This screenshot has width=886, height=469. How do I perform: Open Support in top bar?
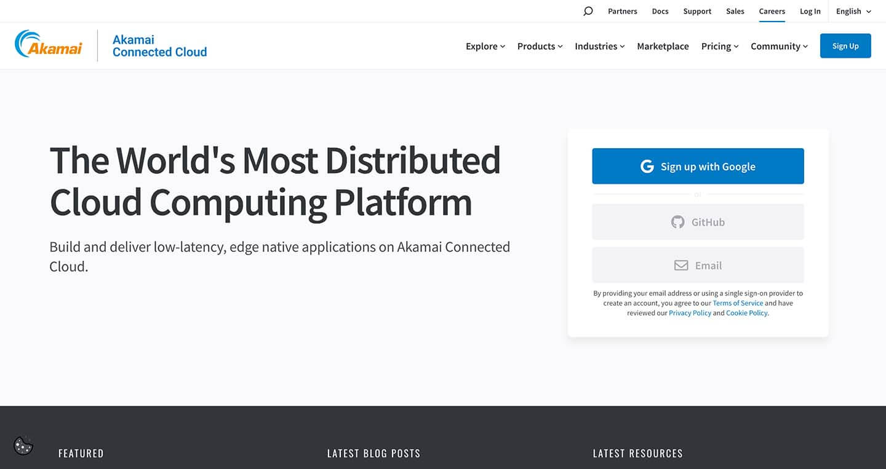tap(697, 11)
